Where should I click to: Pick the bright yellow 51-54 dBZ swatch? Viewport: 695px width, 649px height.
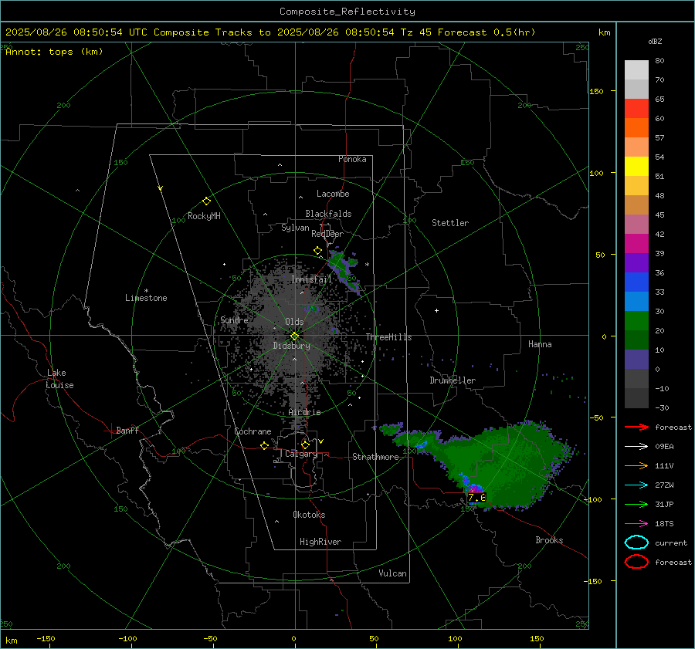click(636, 167)
